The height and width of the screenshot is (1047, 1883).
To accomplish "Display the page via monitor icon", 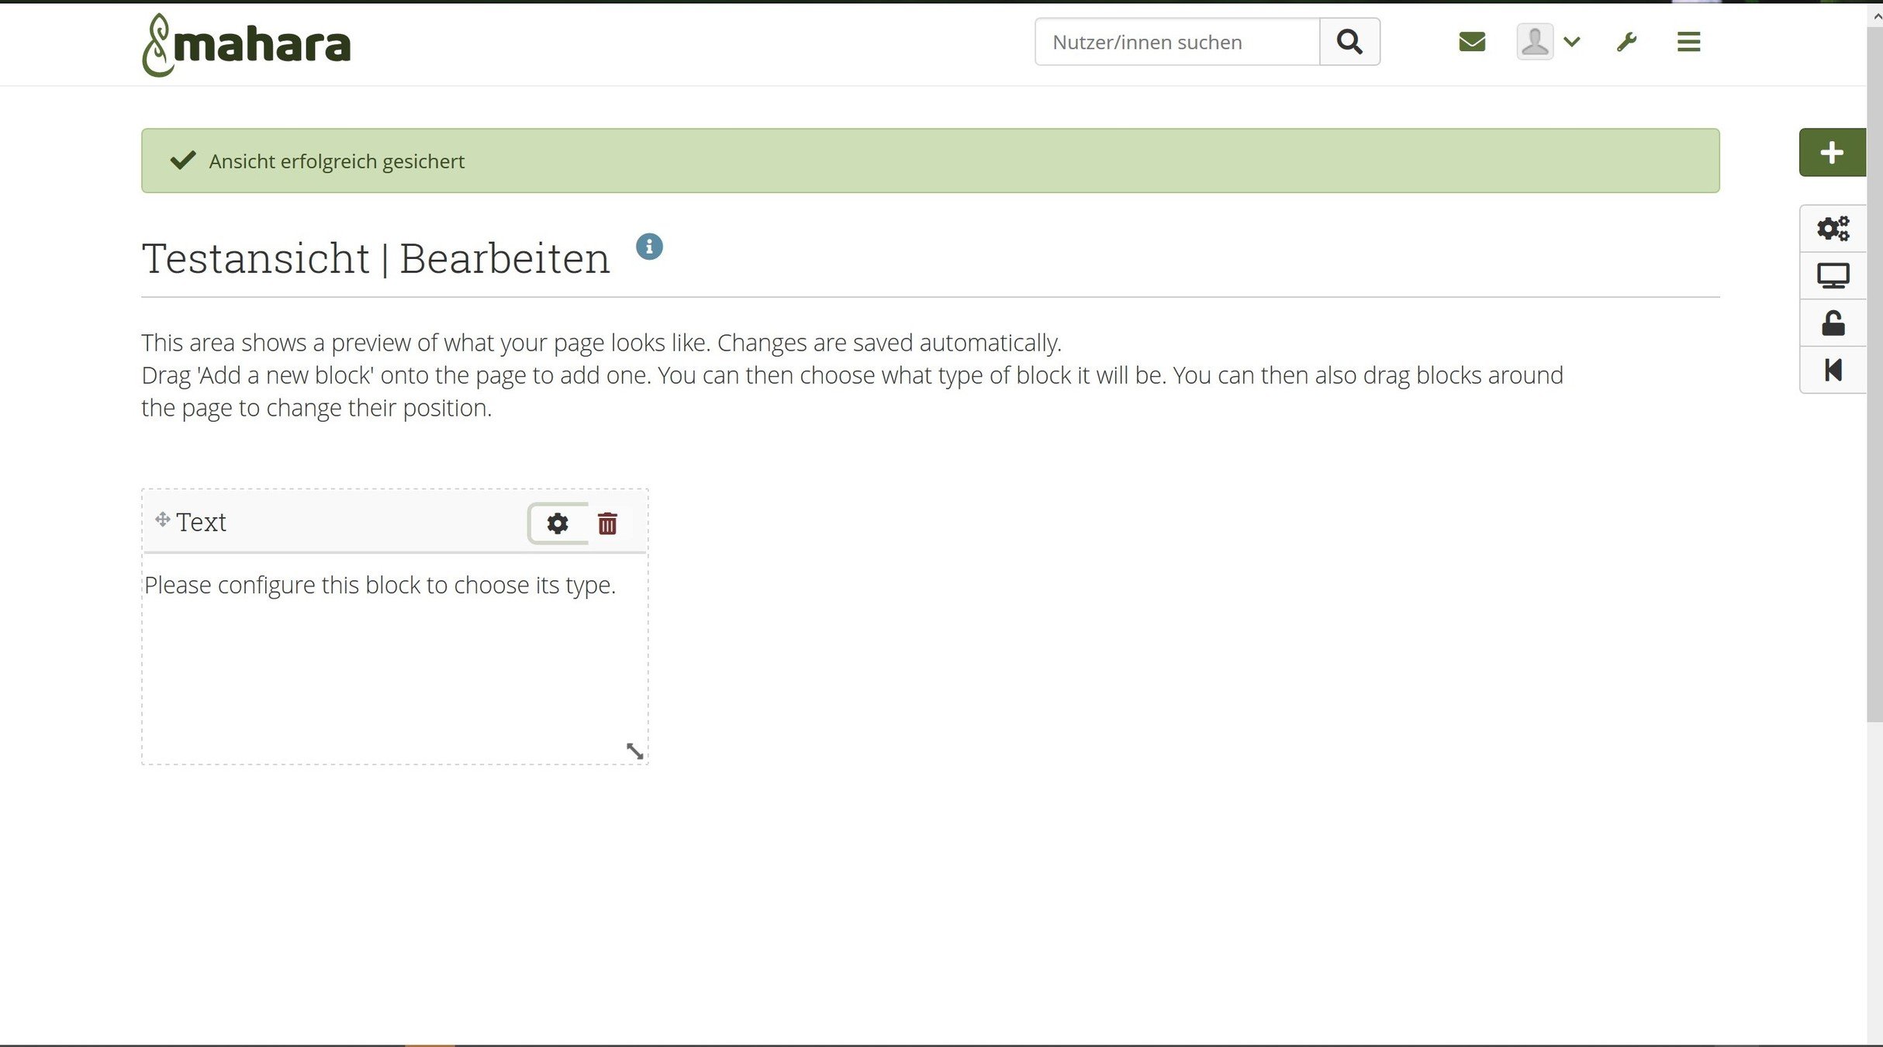I will [x=1833, y=276].
